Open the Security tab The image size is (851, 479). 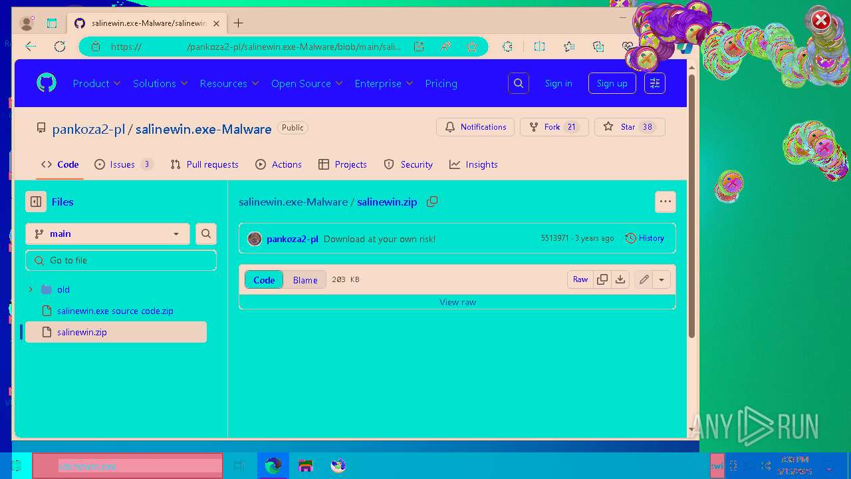[x=408, y=164]
